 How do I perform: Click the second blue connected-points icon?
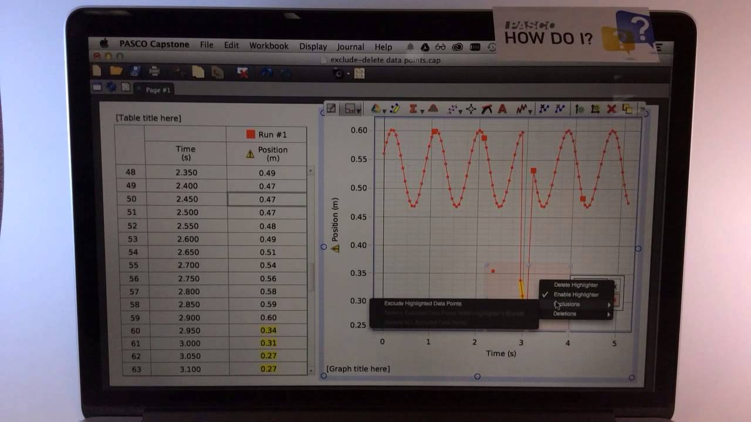pos(560,109)
